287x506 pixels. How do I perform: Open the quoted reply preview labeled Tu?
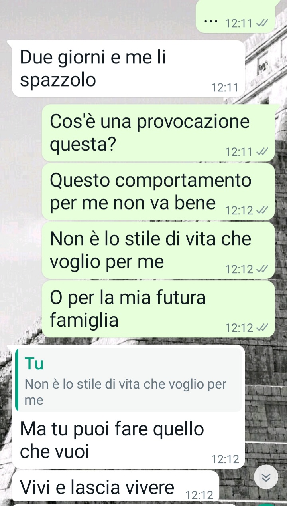point(128,379)
